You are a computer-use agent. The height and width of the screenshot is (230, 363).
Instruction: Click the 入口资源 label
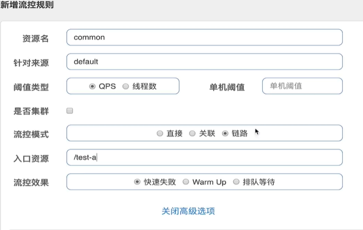(31, 159)
